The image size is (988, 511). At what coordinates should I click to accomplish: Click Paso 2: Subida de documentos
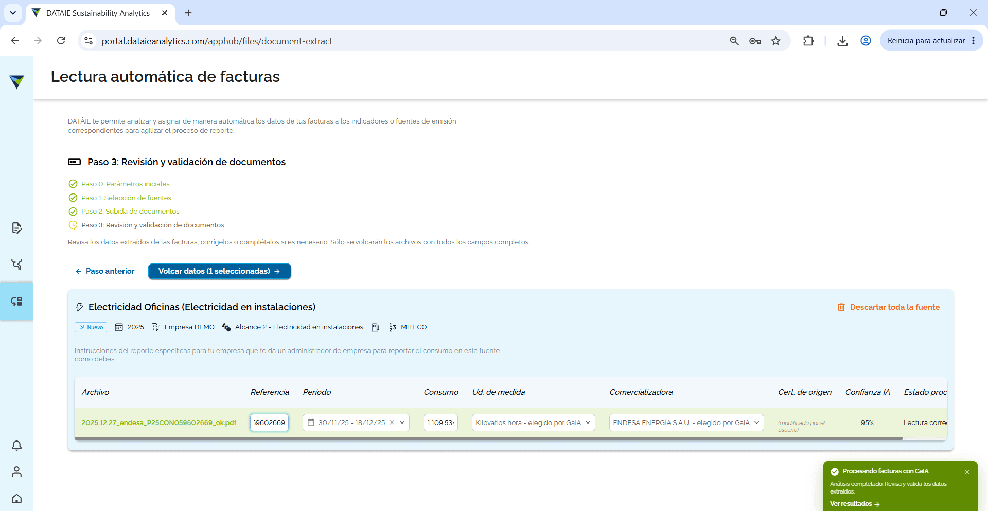click(130, 211)
